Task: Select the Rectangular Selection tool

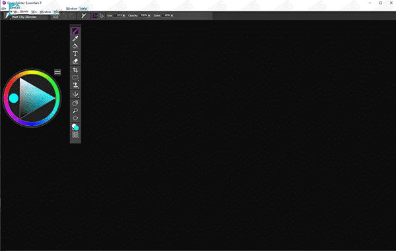Action: click(x=75, y=77)
